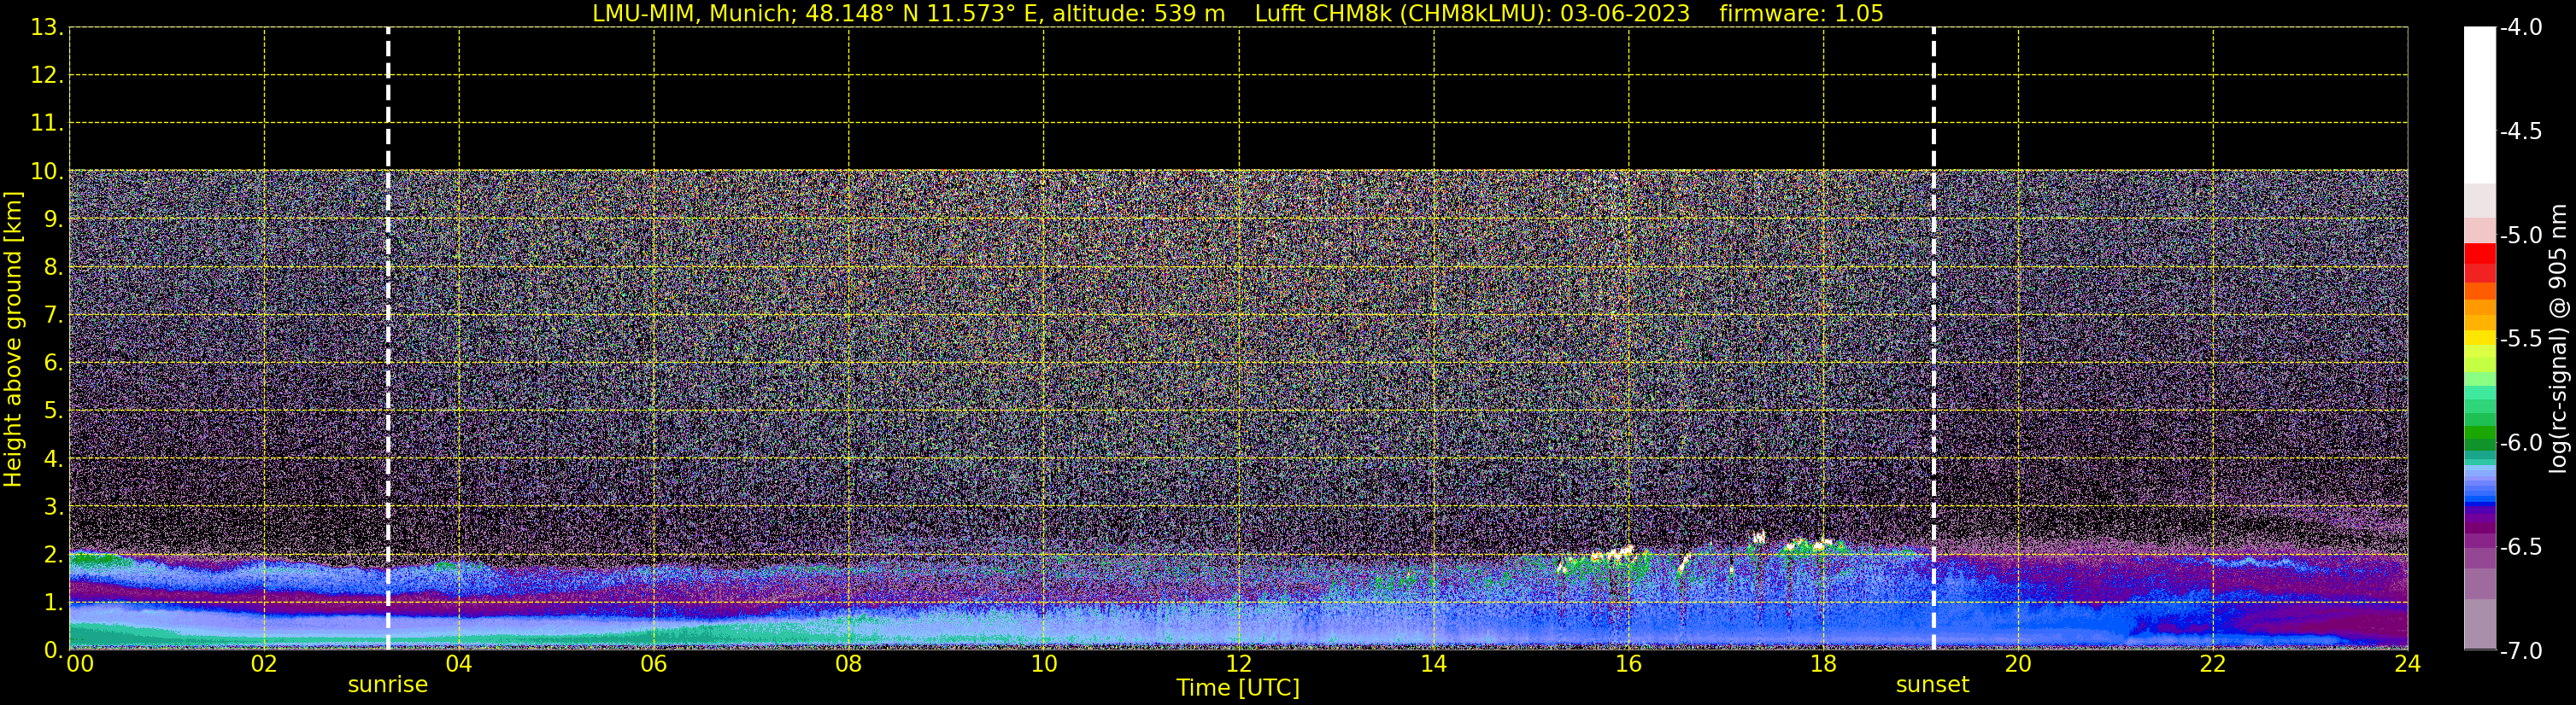Click the '20' time tick label
This screenshot has width=2576, height=705.
tap(2018, 664)
